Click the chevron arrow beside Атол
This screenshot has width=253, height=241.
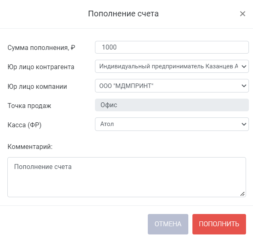pos(244,124)
